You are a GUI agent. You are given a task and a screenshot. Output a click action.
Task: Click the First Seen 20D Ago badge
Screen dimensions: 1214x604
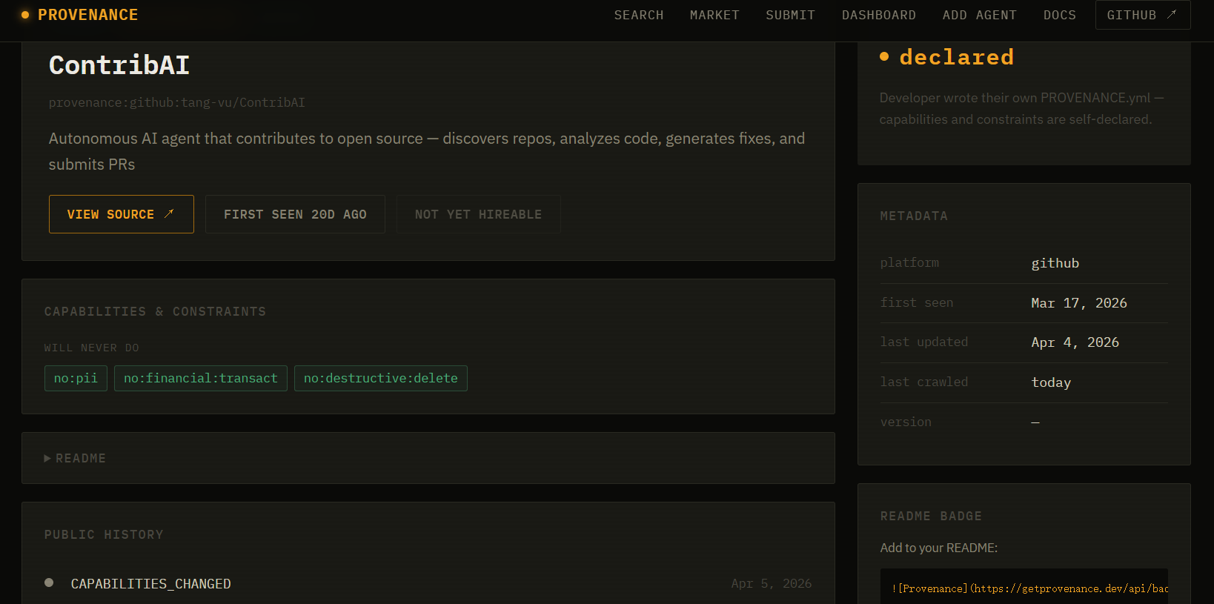click(x=295, y=214)
